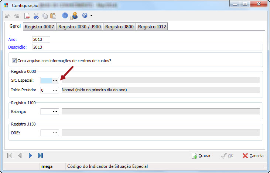Click the Ano input field
The width and height of the screenshot is (270, 173).
(x=41, y=39)
